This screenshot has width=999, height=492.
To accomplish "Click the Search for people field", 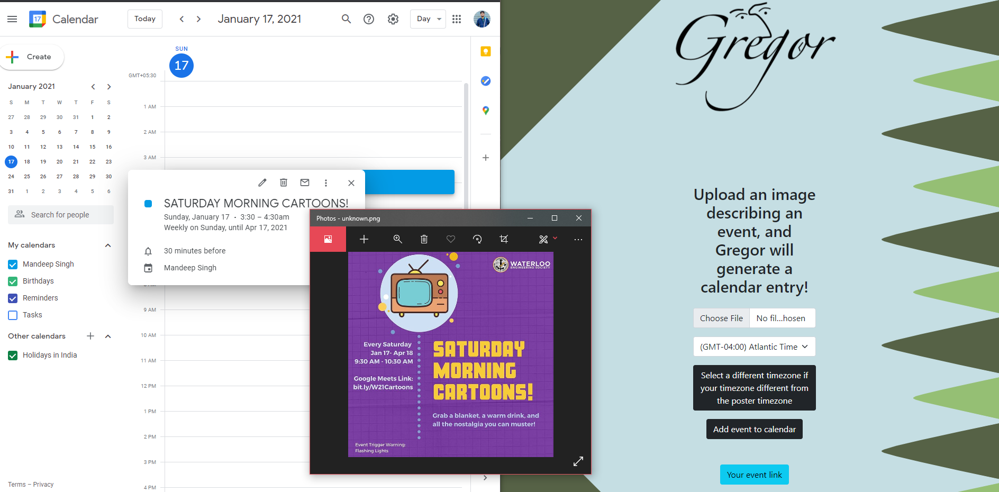I will pyautogui.click(x=61, y=215).
